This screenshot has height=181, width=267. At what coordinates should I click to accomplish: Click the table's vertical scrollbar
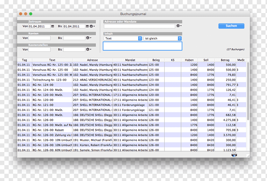click(248, 91)
